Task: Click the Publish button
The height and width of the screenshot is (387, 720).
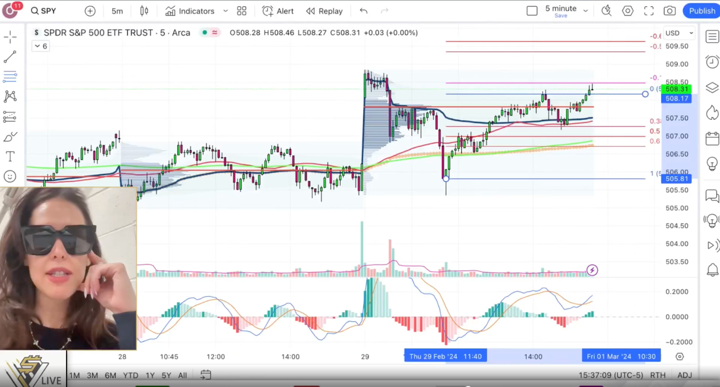Action: click(702, 11)
